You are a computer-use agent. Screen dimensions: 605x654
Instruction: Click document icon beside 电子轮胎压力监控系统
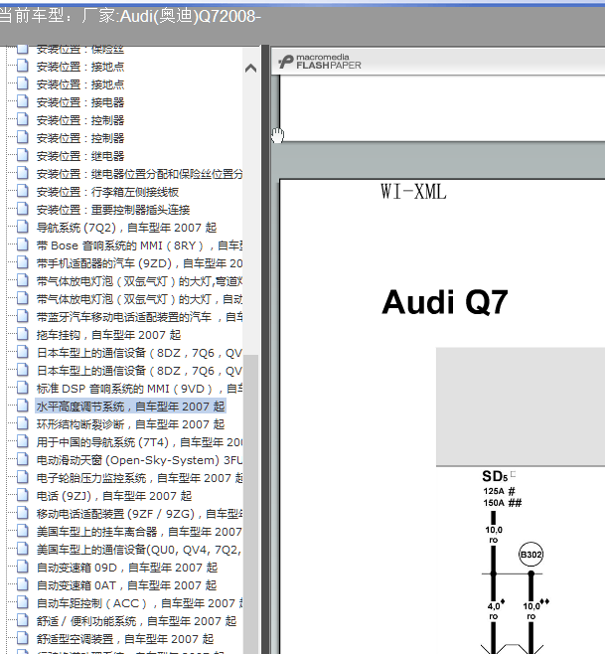pyautogui.click(x=23, y=477)
